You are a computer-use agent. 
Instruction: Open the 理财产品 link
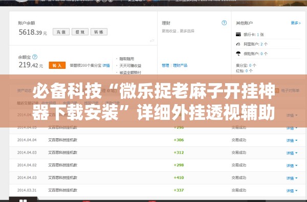pyautogui.click(x=180, y=65)
